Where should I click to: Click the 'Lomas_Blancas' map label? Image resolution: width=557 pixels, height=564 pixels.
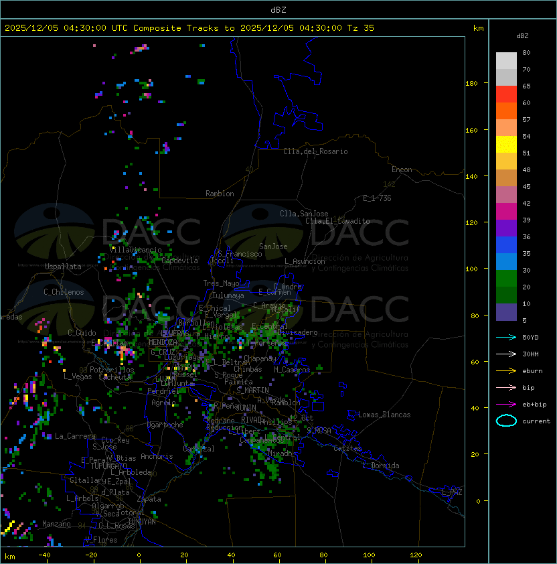pyautogui.click(x=384, y=415)
